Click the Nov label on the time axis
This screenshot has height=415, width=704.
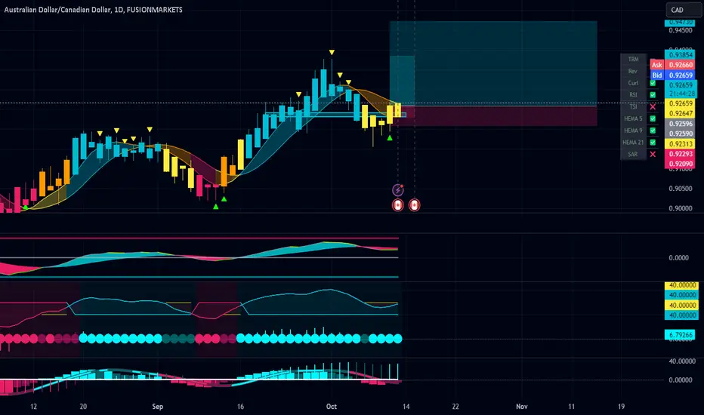pyautogui.click(x=522, y=407)
